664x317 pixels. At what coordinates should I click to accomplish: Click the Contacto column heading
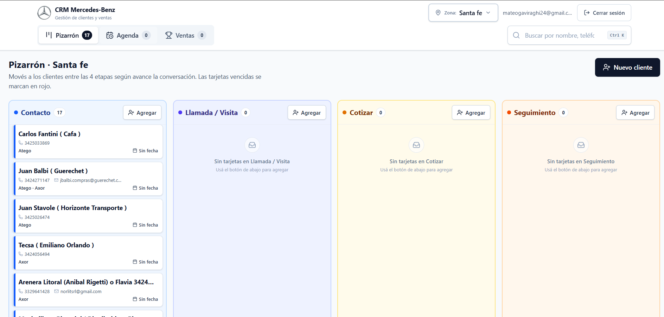pos(36,113)
